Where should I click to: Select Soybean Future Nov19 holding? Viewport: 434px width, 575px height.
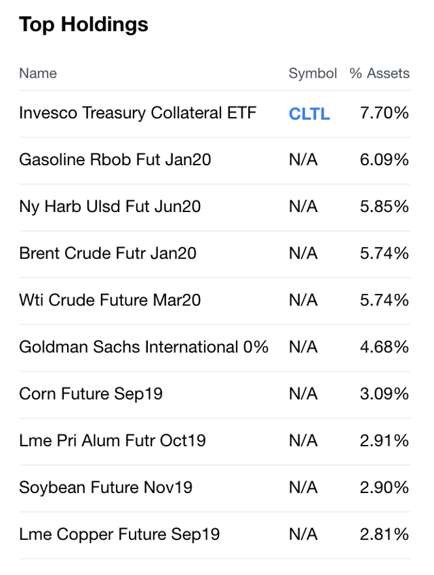106,488
